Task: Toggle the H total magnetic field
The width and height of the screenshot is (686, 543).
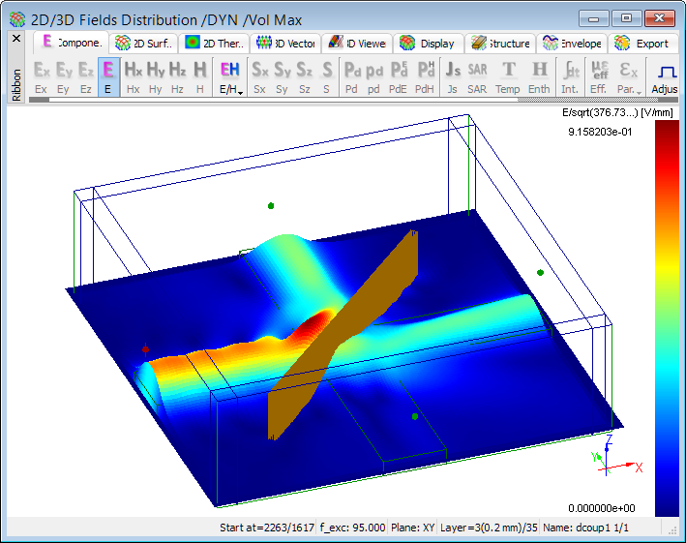Action: 199,76
